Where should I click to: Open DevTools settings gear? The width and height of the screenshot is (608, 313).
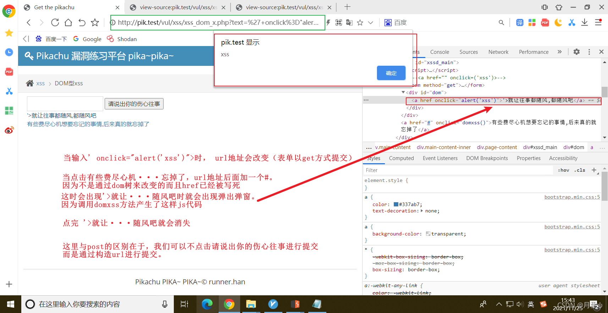tap(577, 52)
